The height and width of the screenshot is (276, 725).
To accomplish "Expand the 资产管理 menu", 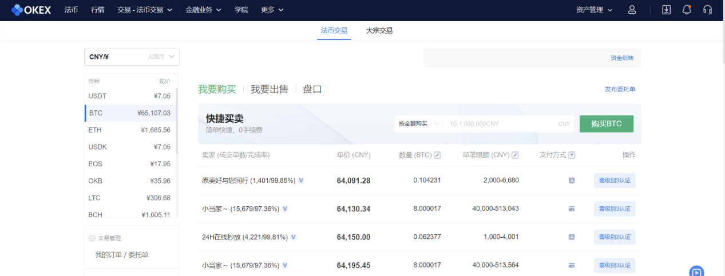I will tap(594, 10).
